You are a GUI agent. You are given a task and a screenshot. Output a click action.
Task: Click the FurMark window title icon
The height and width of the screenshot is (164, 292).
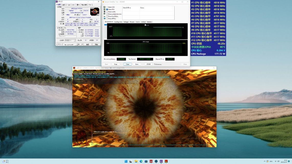click(x=74, y=68)
